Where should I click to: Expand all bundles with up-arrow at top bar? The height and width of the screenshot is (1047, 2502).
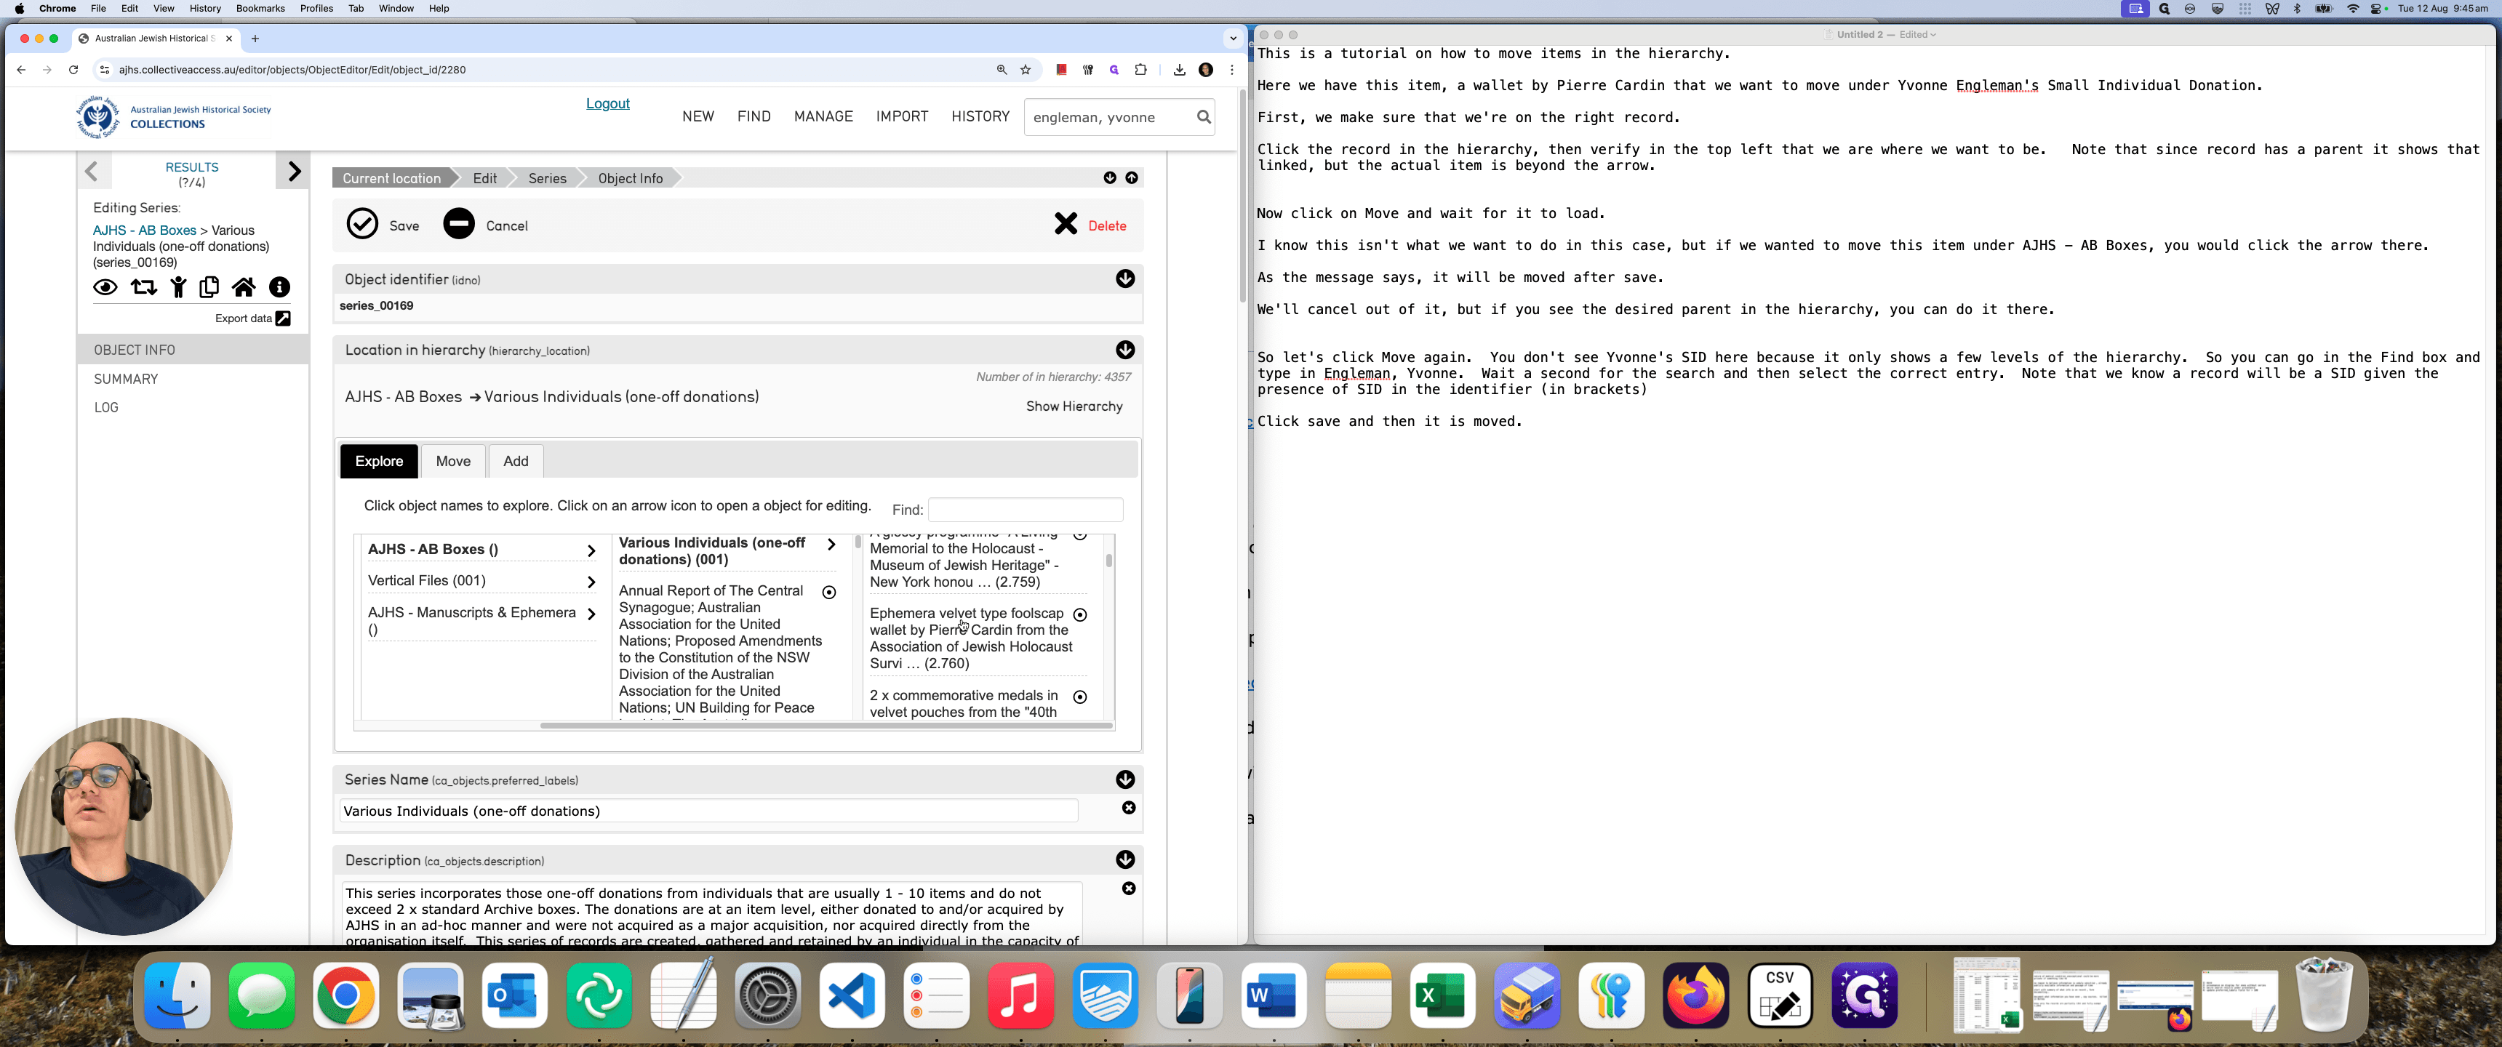point(1132,177)
